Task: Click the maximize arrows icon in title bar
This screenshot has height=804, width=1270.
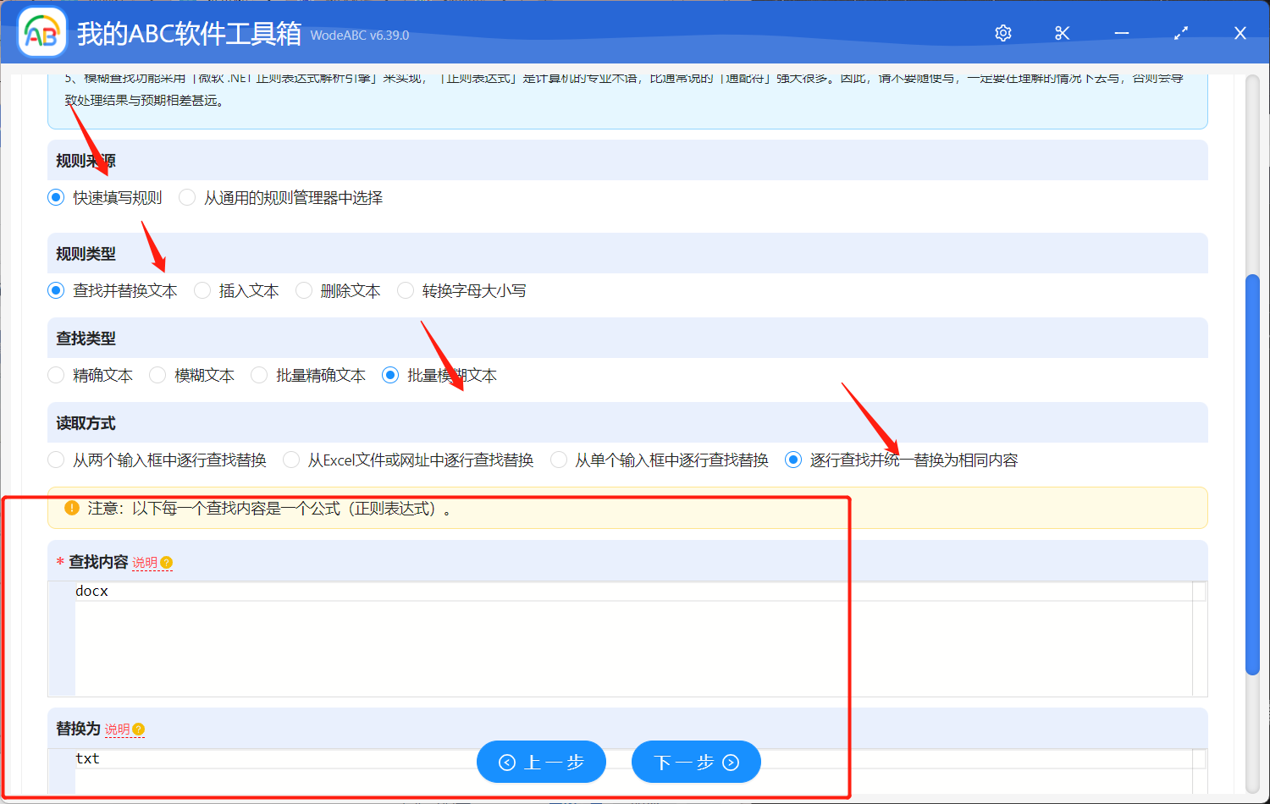Action: [1181, 33]
